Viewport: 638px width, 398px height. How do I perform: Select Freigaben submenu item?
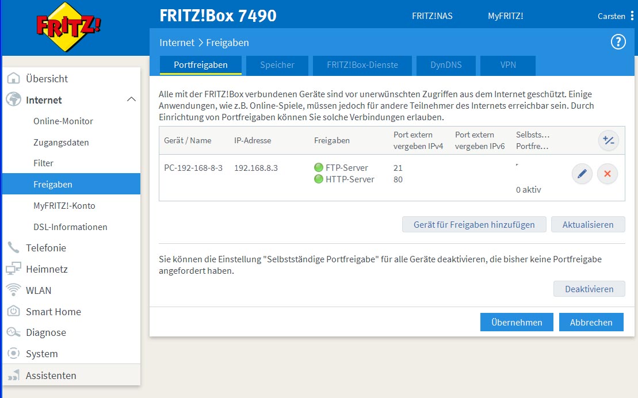click(71, 184)
